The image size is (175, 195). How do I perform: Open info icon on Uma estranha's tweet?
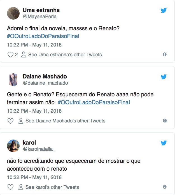(x=165, y=54)
